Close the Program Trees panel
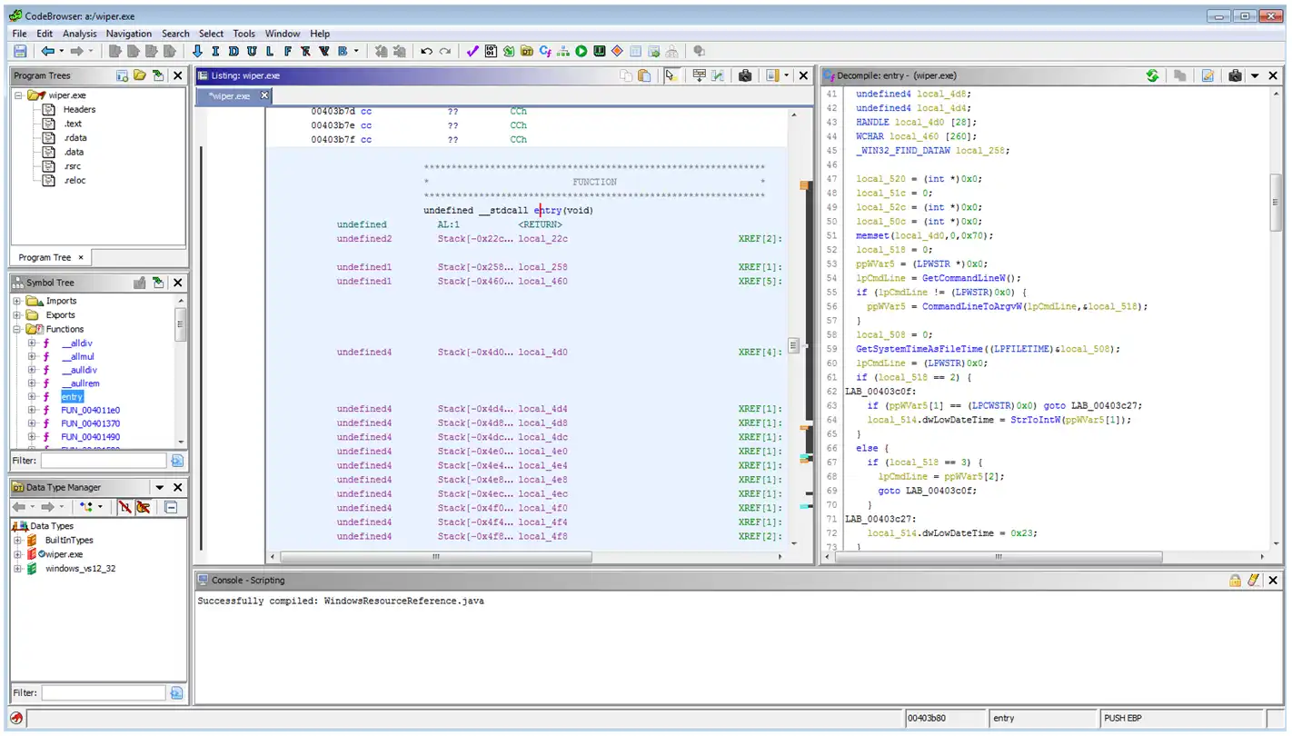The image size is (1292, 736). click(x=177, y=76)
